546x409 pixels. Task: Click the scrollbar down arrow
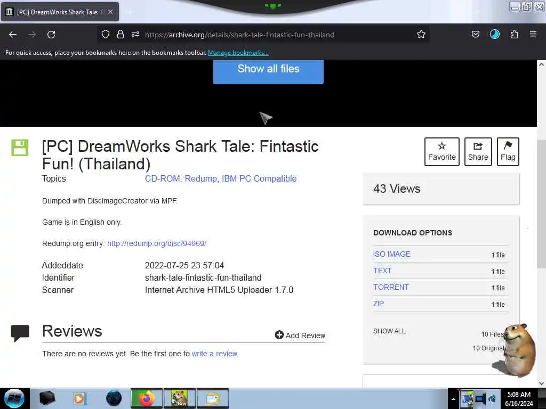541,383
